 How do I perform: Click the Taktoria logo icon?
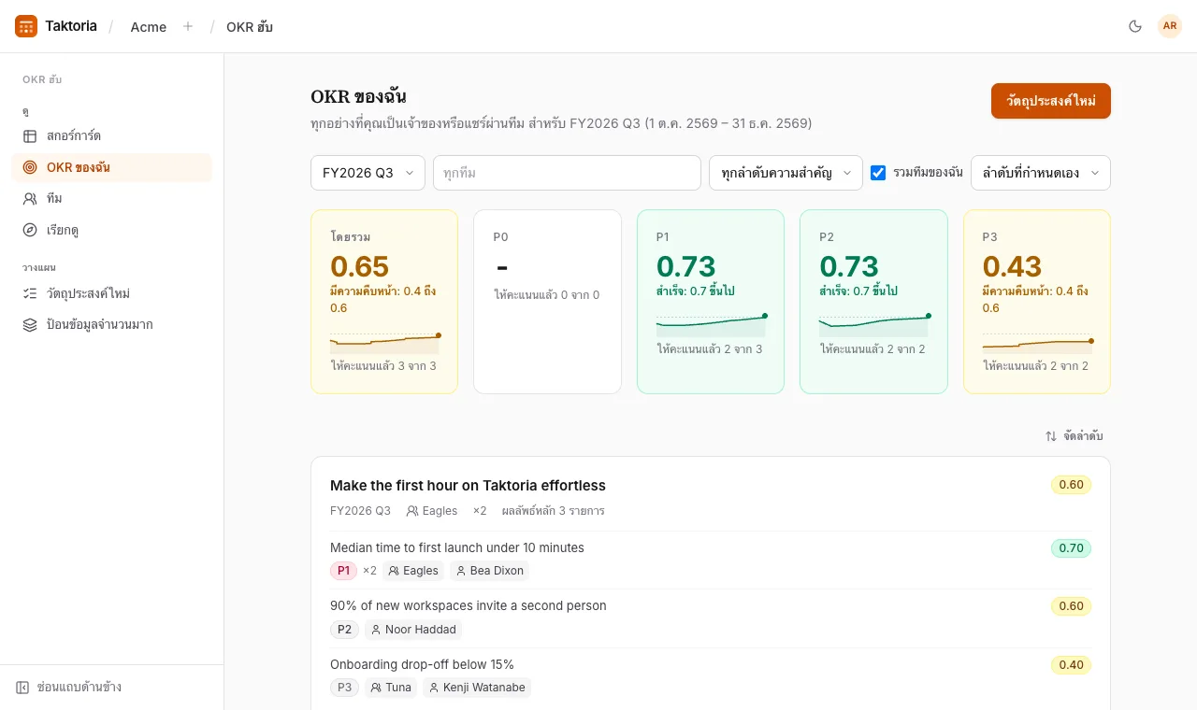coord(26,26)
